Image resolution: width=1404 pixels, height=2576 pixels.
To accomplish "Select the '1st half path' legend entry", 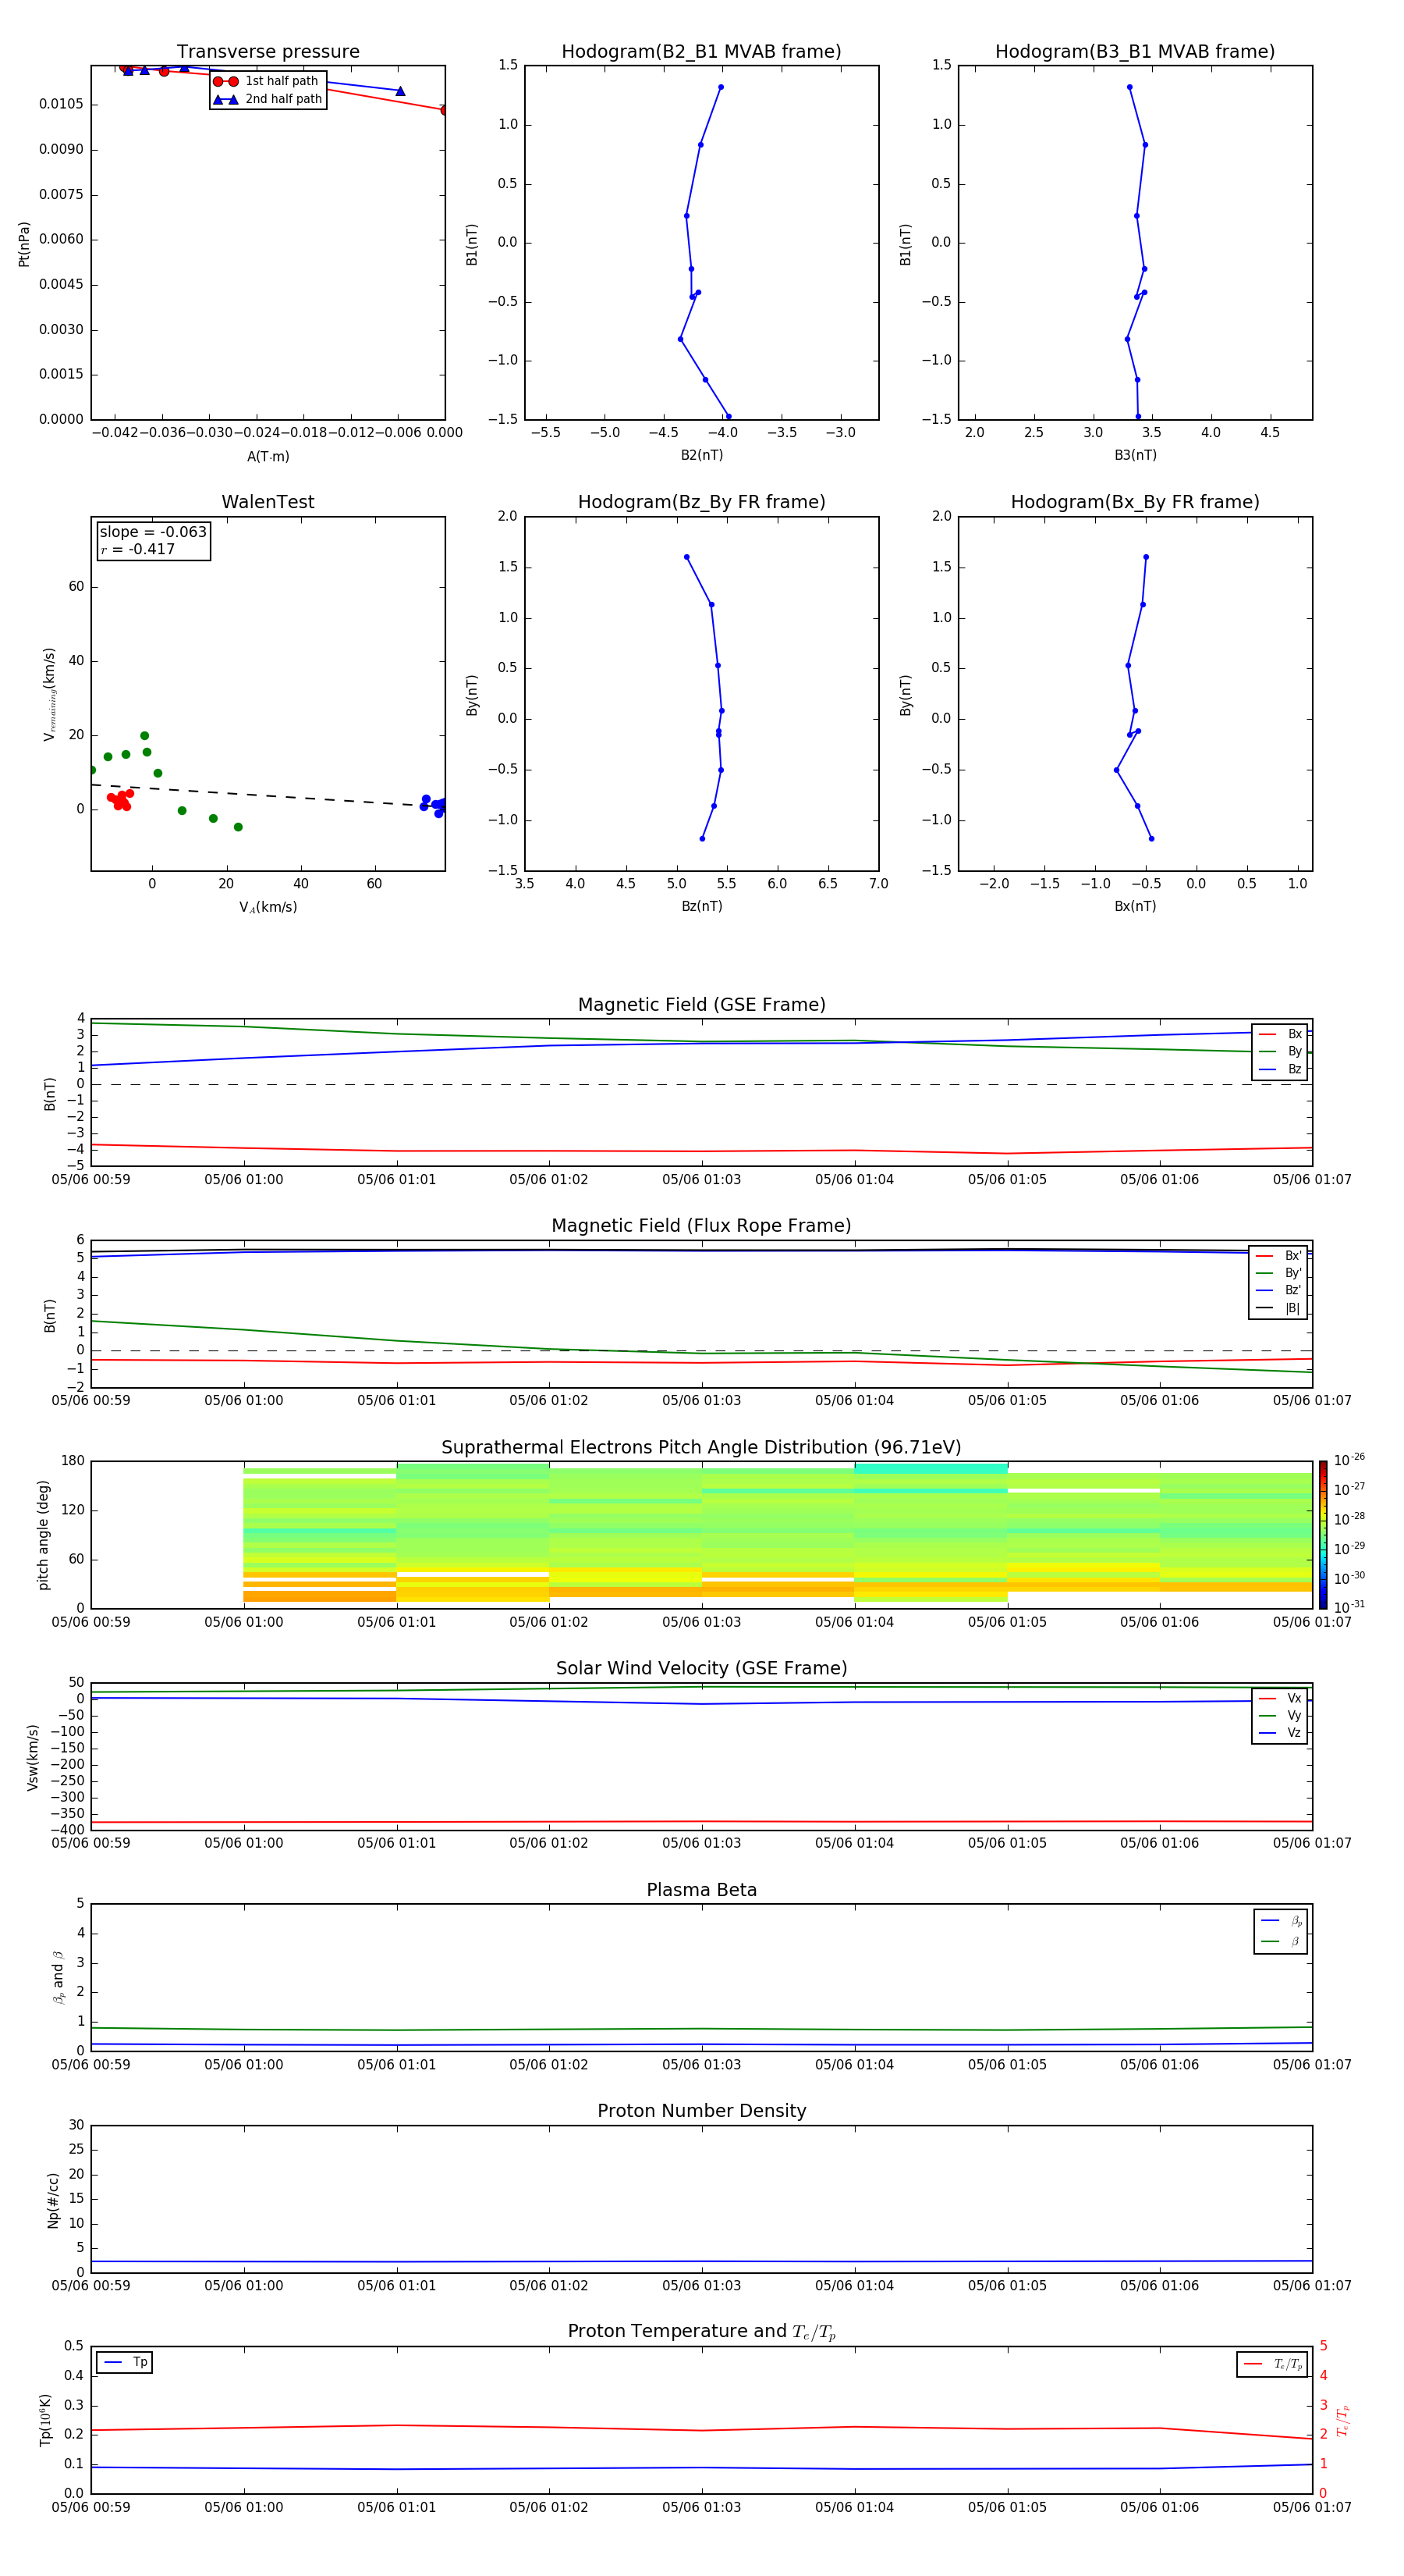I will click(267, 81).
